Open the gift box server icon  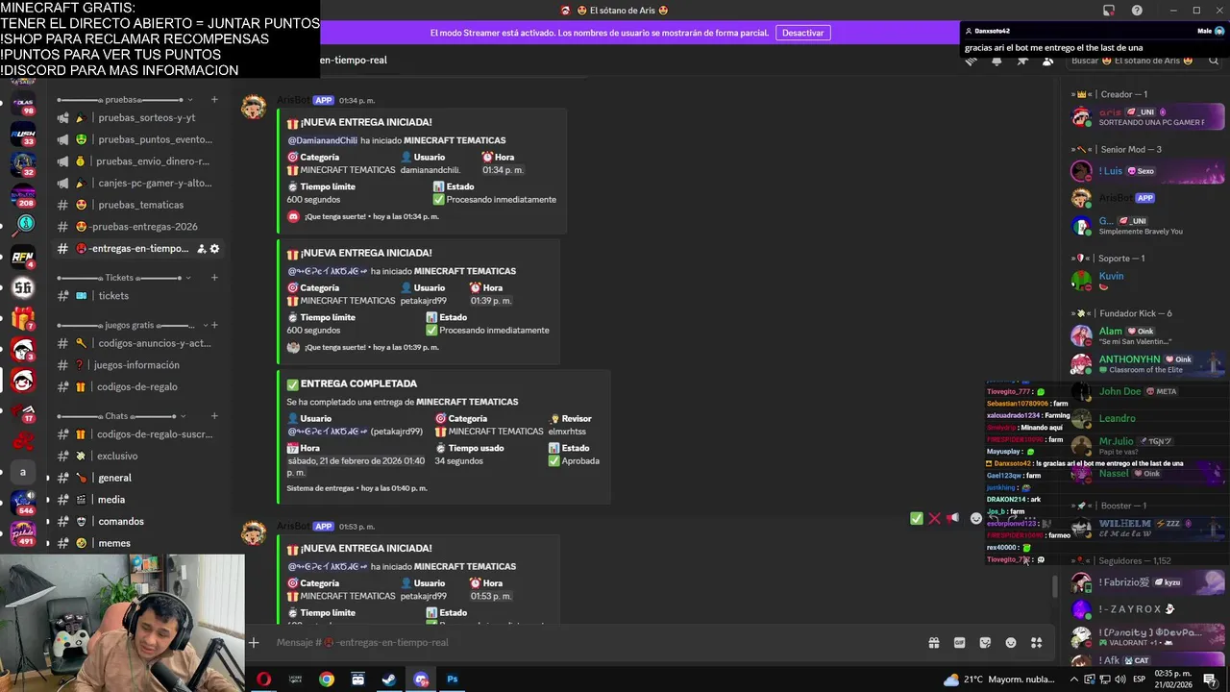[x=23, y=318]
